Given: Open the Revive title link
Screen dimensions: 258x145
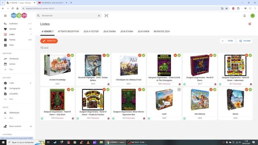Looking at the screenshot, I should tap(235, 114).
